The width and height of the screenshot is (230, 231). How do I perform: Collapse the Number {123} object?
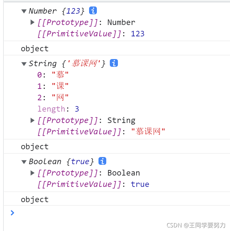(24, 11)
